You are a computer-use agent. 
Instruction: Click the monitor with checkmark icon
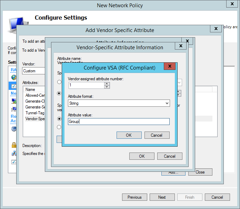tap(14, 109)
